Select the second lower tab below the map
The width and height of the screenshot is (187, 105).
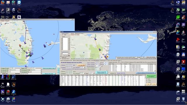(x=77, y=60)
